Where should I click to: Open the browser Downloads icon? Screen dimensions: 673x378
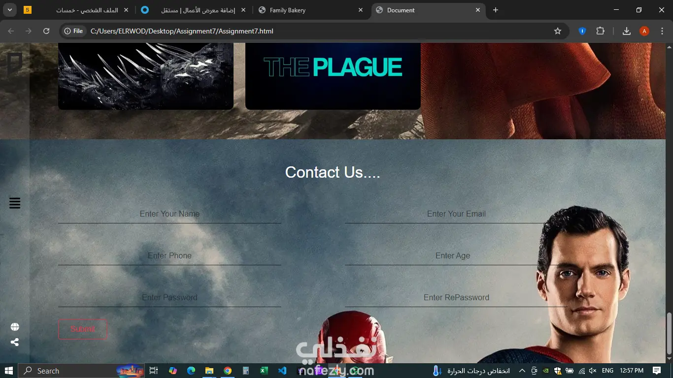627,31
